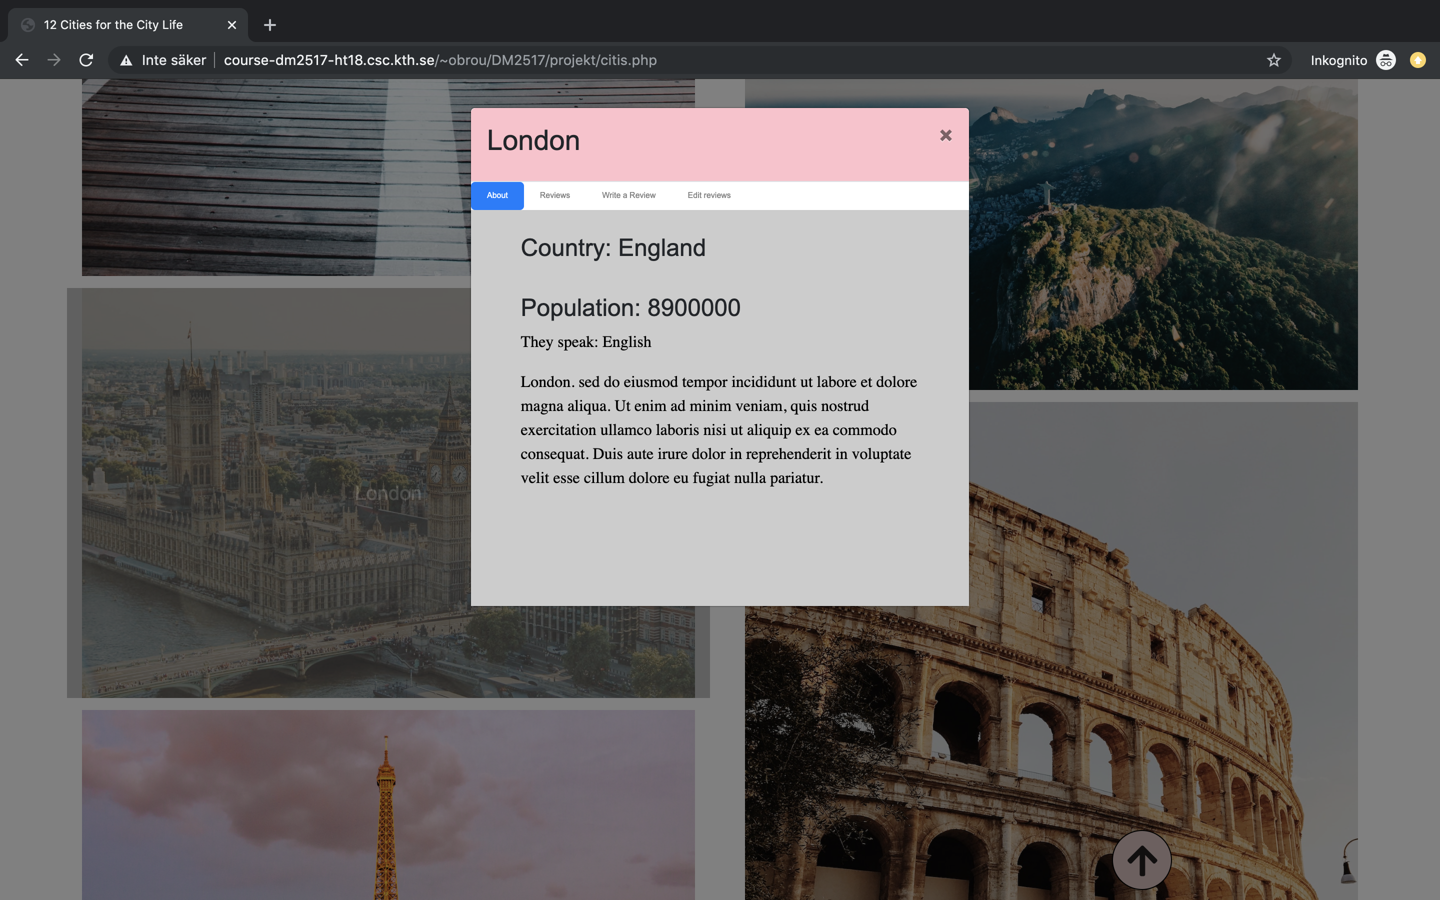Click the Inkognito profile icon
The image size is (1440, 900).
tap(1386, 60)
